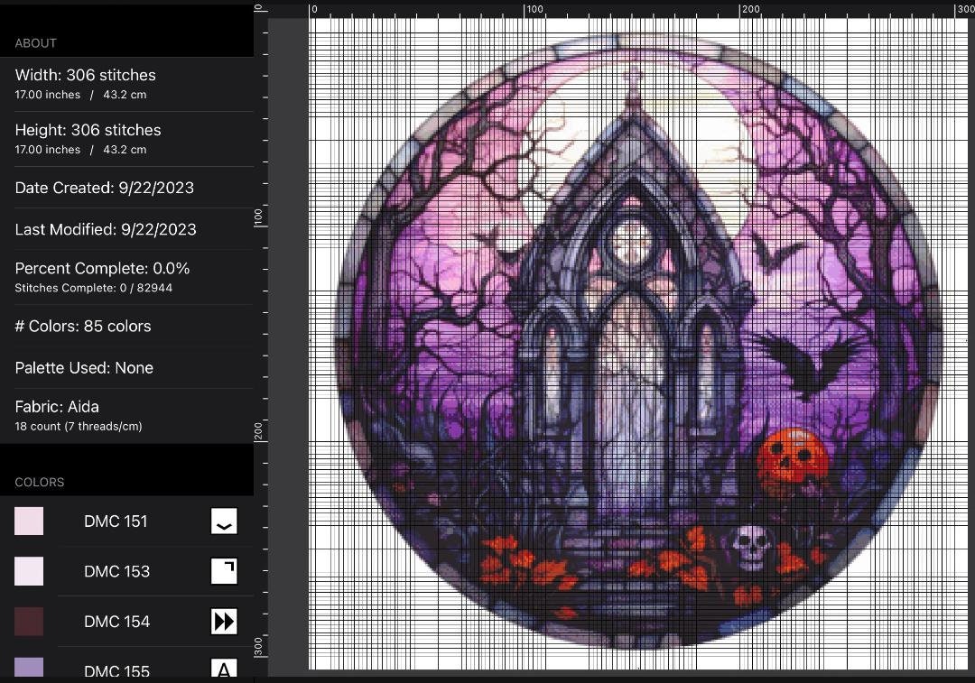Select the chevron symbol icon for DMC 151
The width and height of the screenshot is (975, 683).
[x=223, y=521]
